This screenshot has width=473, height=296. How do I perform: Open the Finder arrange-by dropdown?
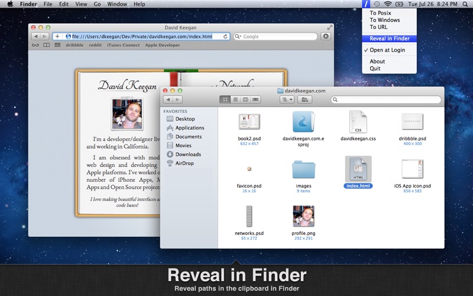287,99
